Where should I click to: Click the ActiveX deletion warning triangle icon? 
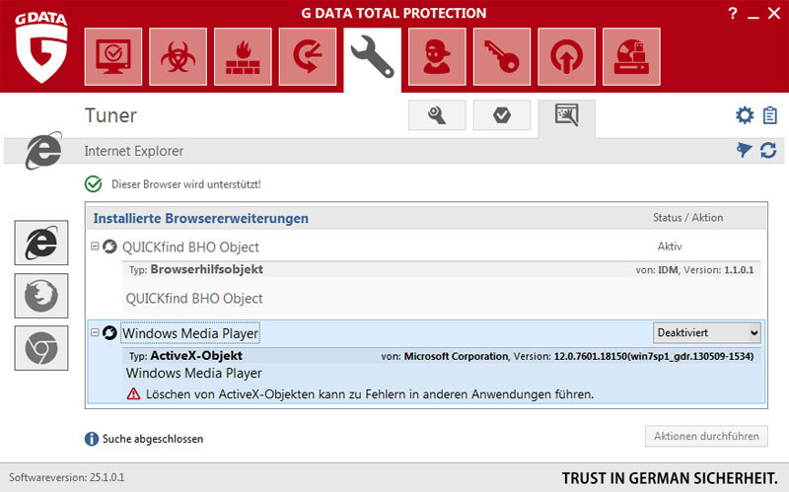pyautogui.click(x=133, y=393)
